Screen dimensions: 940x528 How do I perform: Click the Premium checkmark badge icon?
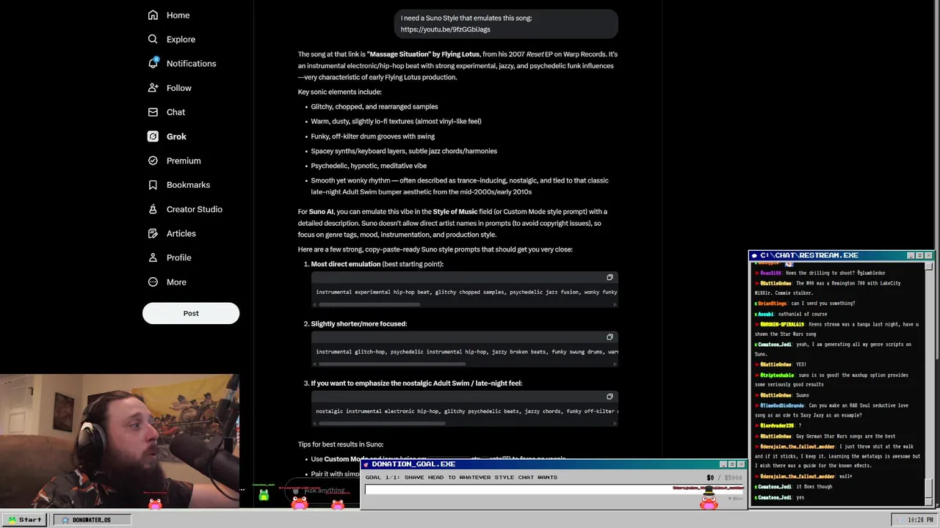coord(153,160)
